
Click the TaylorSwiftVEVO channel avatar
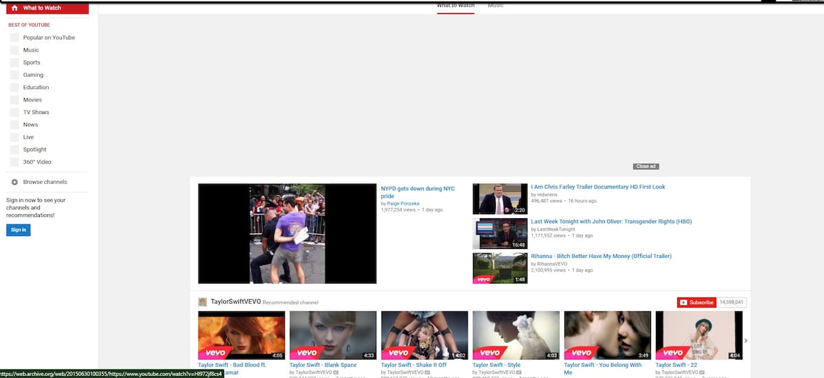(x=203, y=302)
